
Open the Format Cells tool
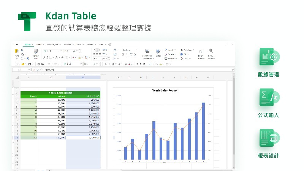[x=36, y=52]
